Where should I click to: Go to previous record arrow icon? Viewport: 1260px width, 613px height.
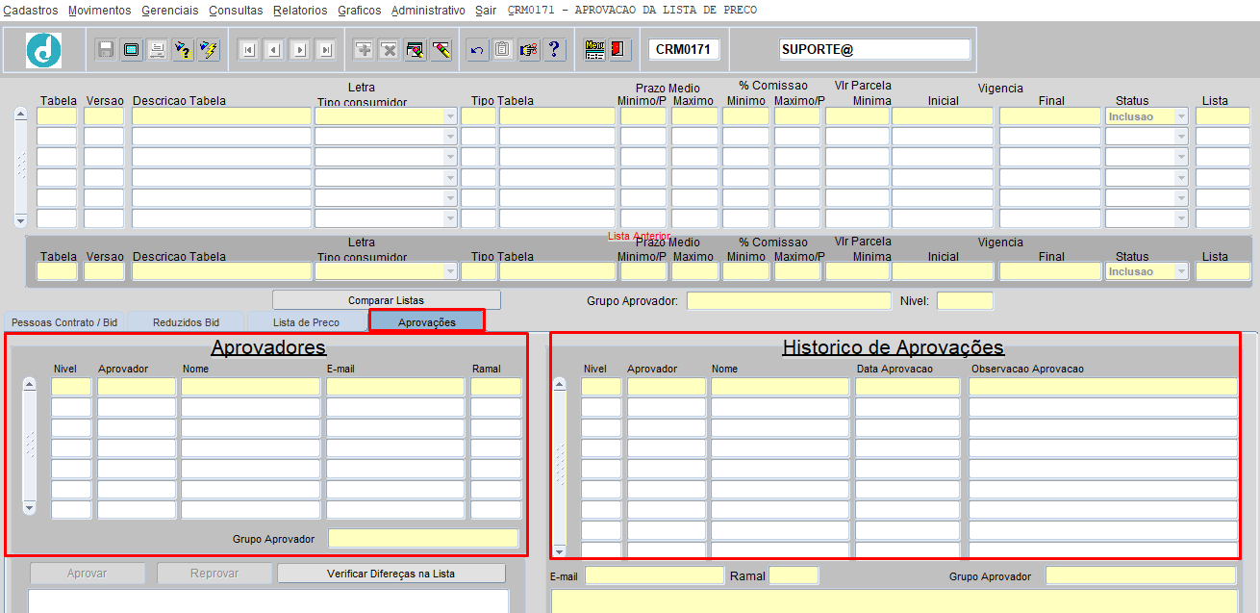(273, 50)
